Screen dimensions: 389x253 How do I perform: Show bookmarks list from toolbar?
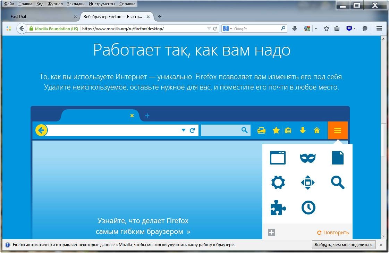(337, 28)
